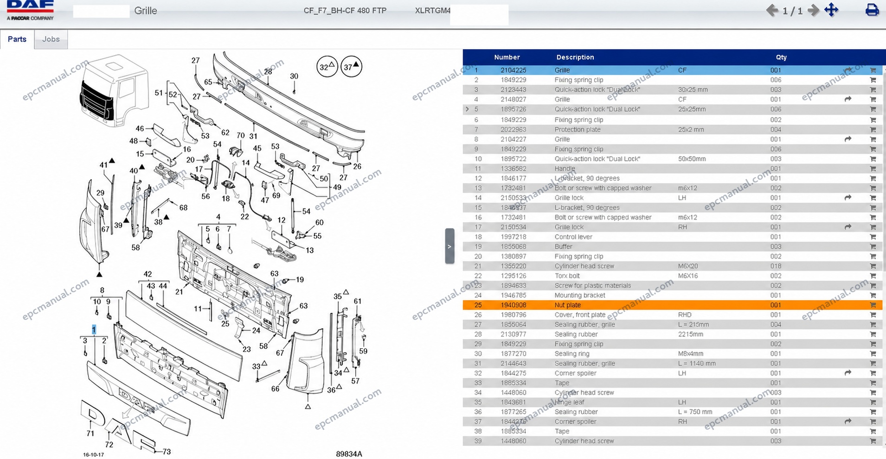Select row 36 Sealing rubber L = 750 mm

[x=673, y=412]
